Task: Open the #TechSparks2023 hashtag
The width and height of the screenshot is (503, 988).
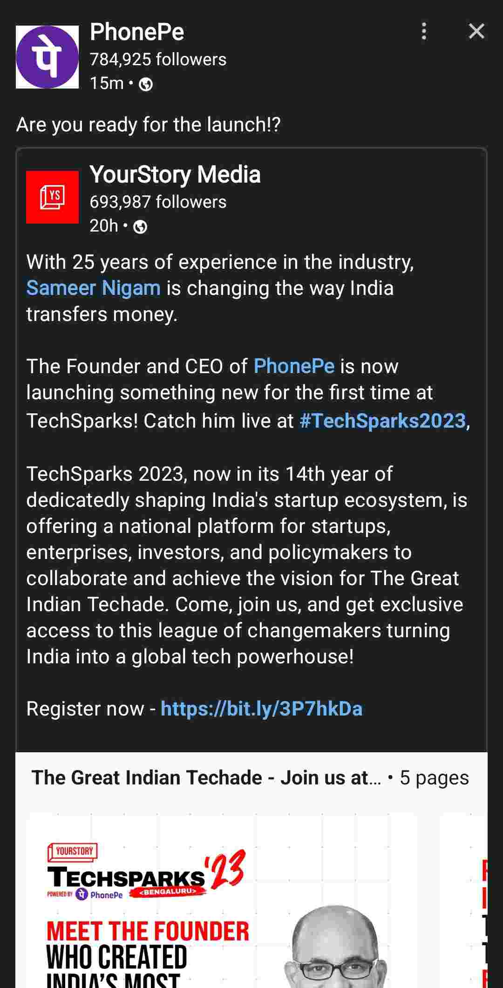Action: [382, 421]
